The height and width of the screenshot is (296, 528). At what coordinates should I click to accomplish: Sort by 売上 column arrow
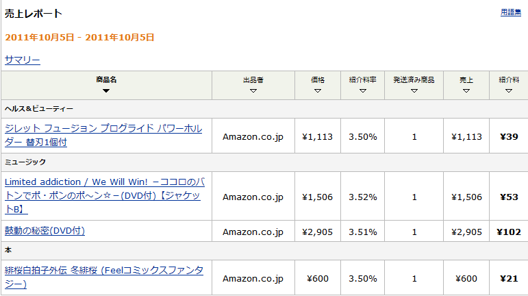coord(466,90)
